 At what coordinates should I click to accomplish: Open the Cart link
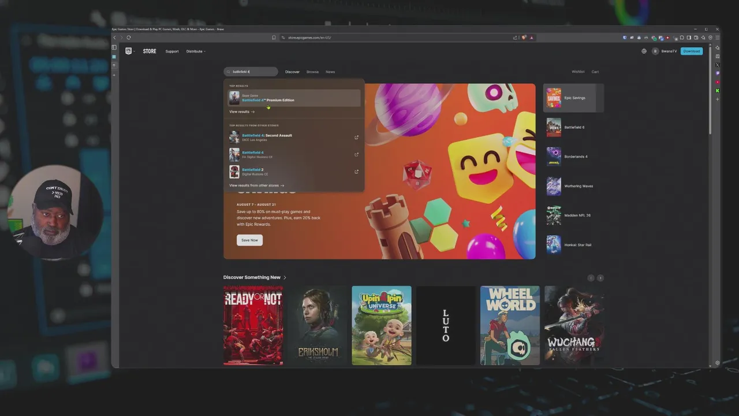click(595, 72)
